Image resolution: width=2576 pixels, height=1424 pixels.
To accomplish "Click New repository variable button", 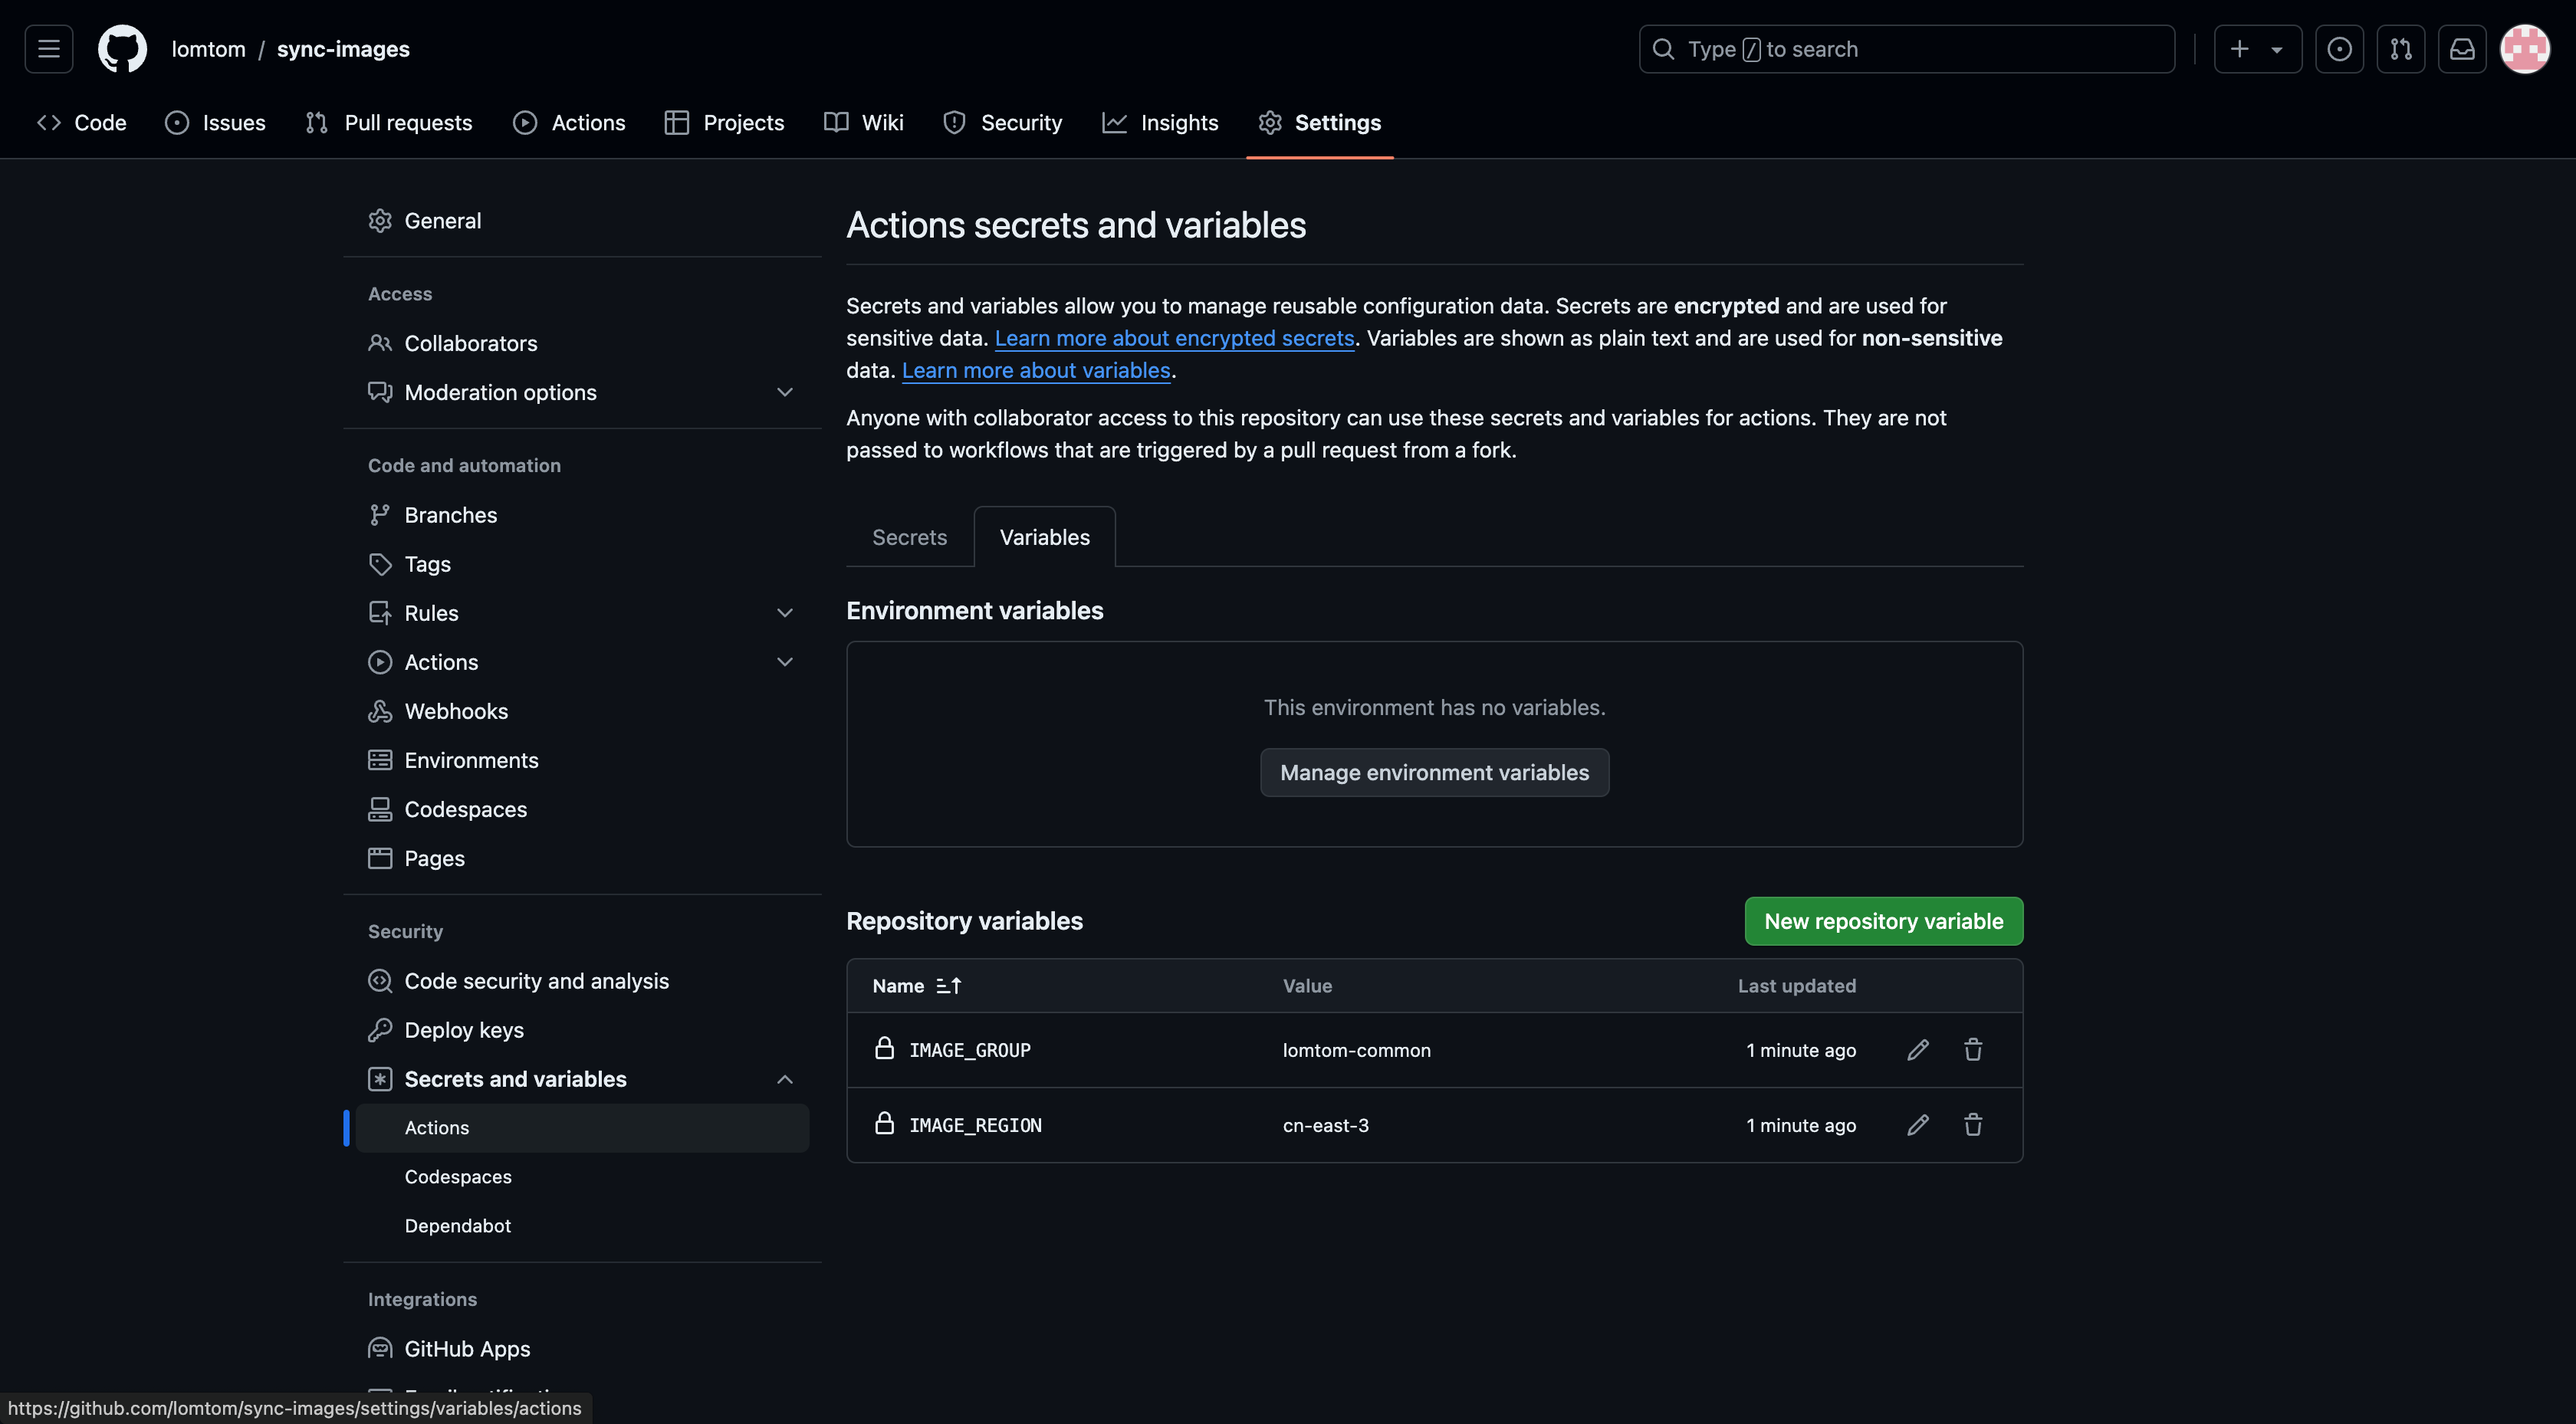I will point(1883,921).
